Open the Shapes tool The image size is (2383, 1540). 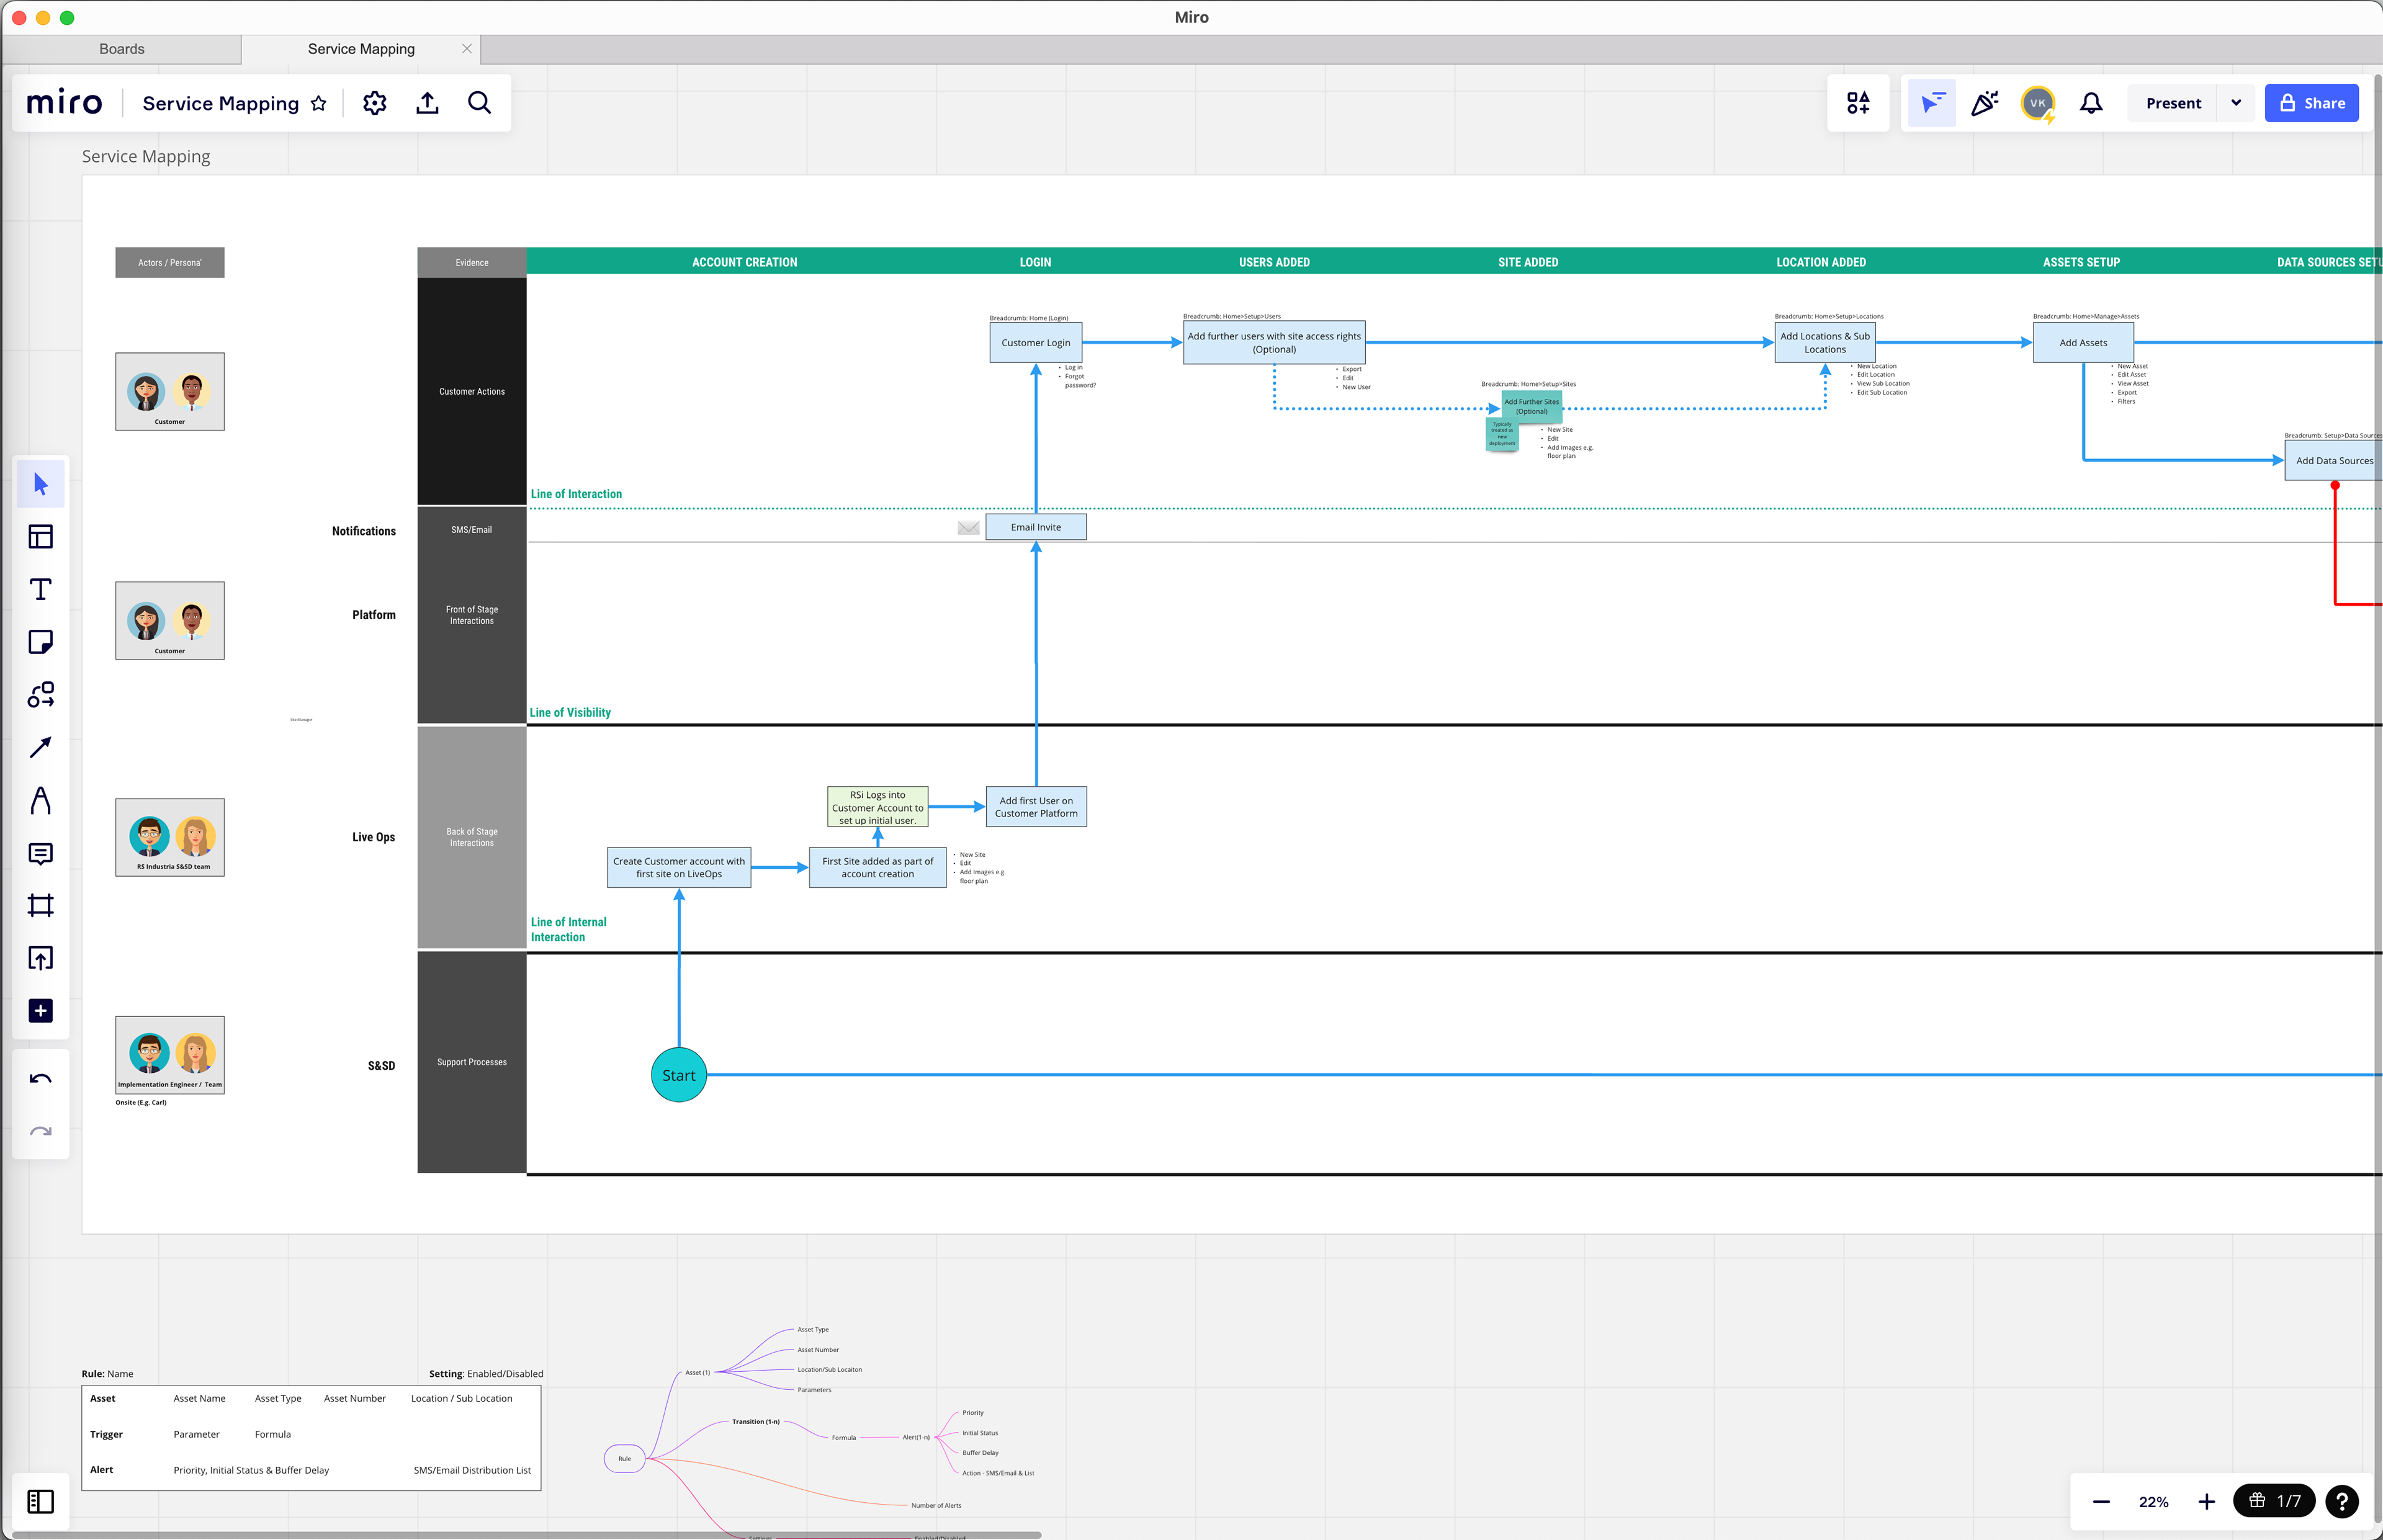pos(40,695)
